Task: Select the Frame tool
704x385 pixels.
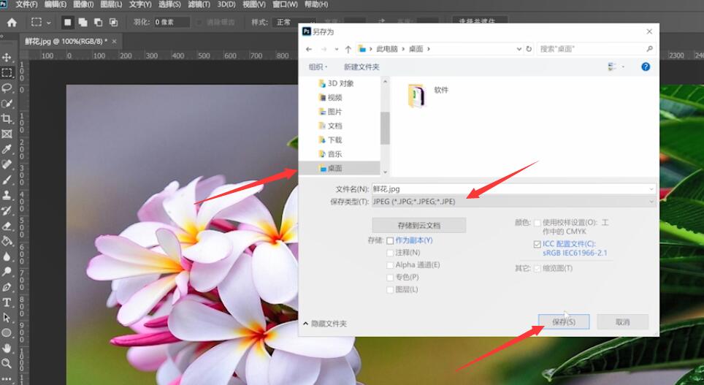Action: coord(7,134)
